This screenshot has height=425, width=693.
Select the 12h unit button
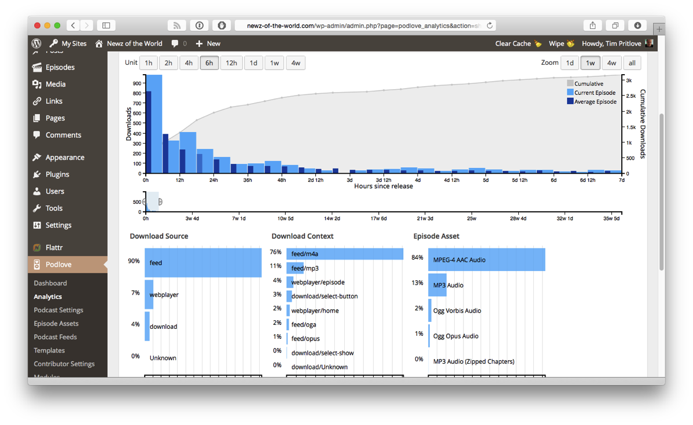231,63
